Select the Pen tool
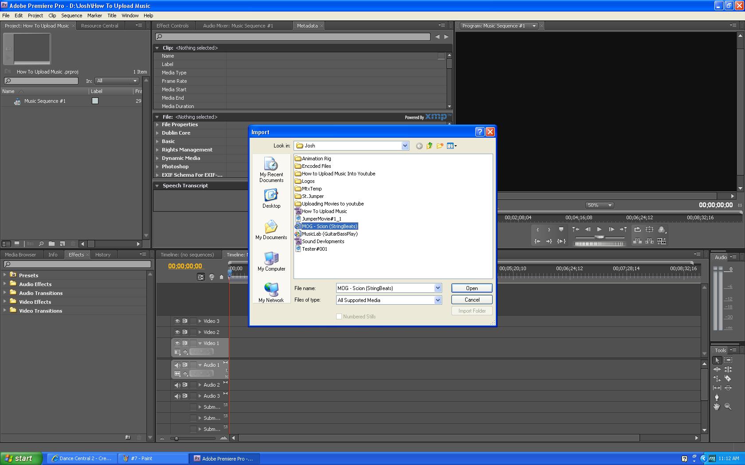 pos(717,397)
